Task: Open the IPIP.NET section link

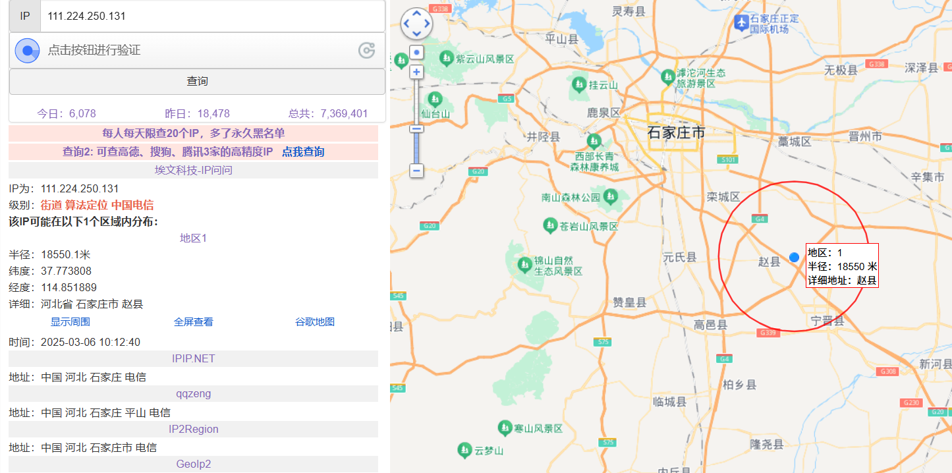Action: [192, 358]
